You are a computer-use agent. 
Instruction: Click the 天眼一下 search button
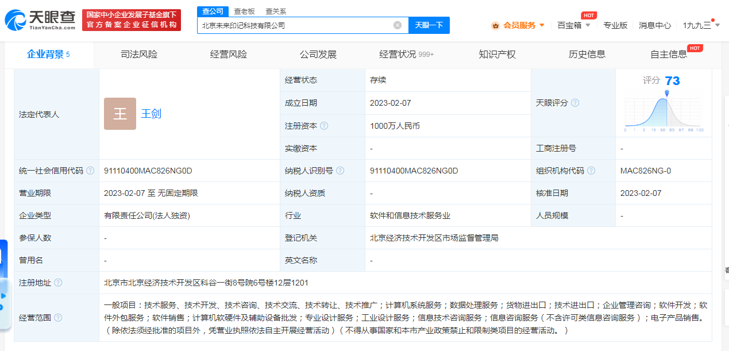click(x=429, y=25)
